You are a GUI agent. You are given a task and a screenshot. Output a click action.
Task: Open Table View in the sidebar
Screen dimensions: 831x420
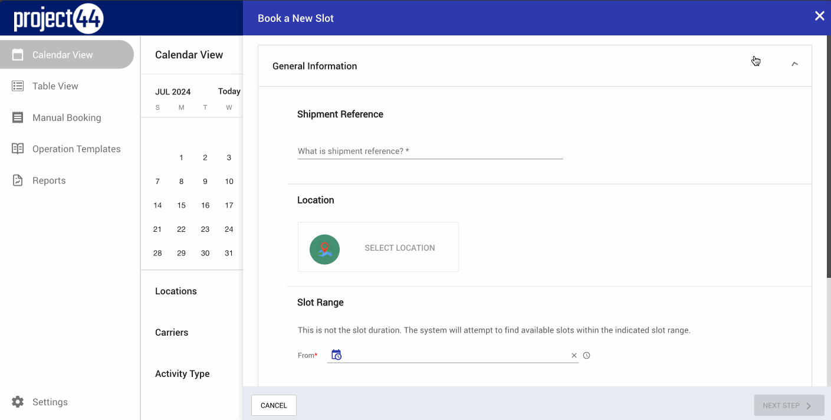(x=67, y=86)
